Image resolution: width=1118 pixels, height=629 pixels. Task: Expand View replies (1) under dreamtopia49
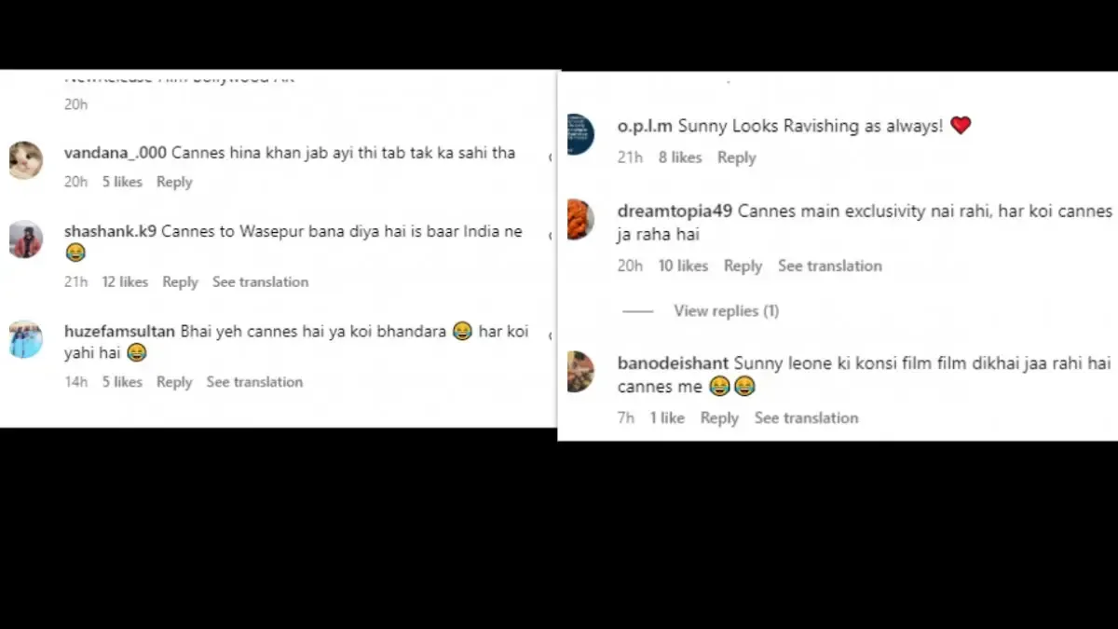click(x=726, y=311)
